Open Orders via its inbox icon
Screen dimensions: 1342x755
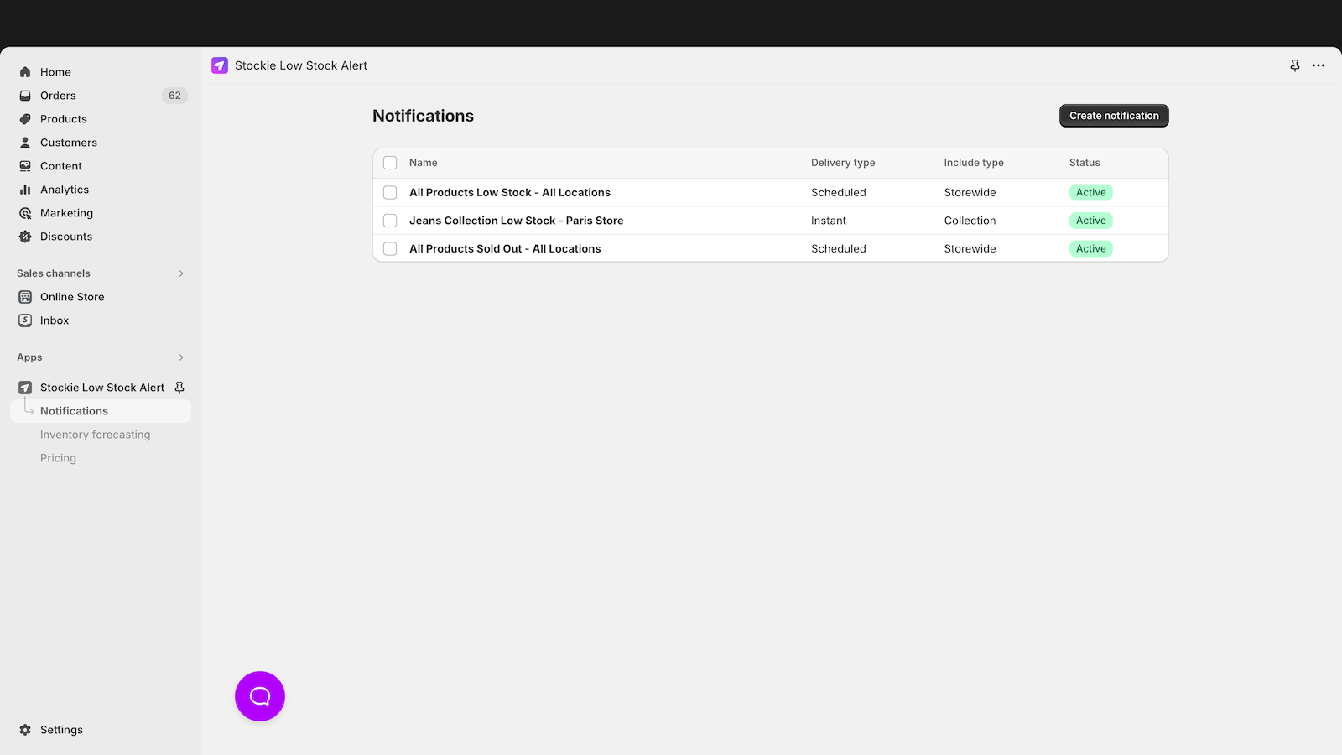(25, 96)
